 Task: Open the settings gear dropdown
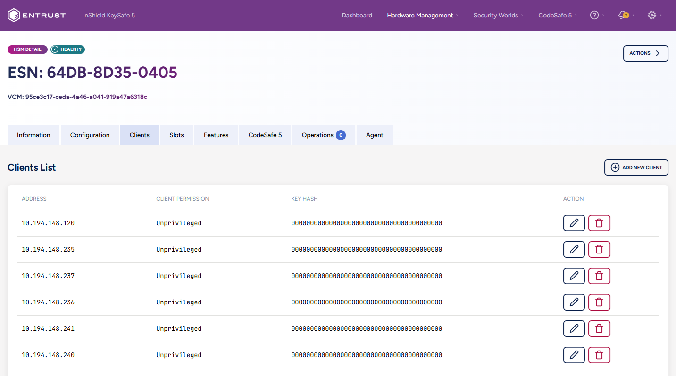tap(652, 16)
